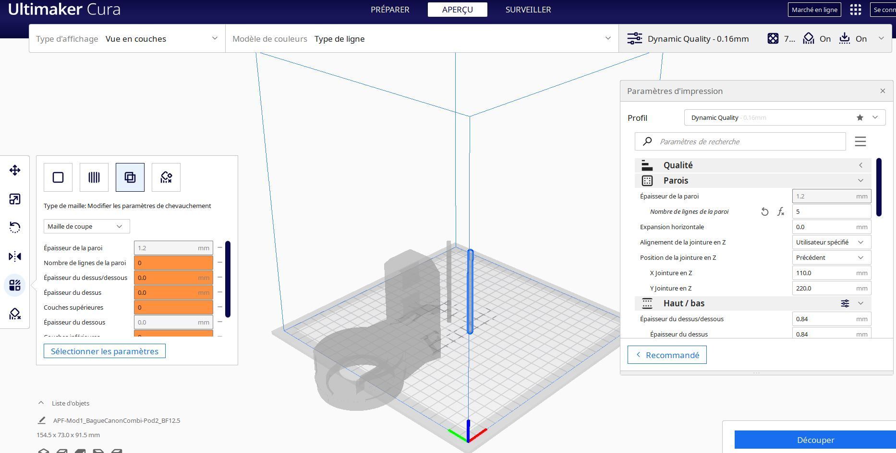The height and width of the screenshot is (453, 896).
Task: Select the Scale tool icon
Action: [x=15, y=199]
